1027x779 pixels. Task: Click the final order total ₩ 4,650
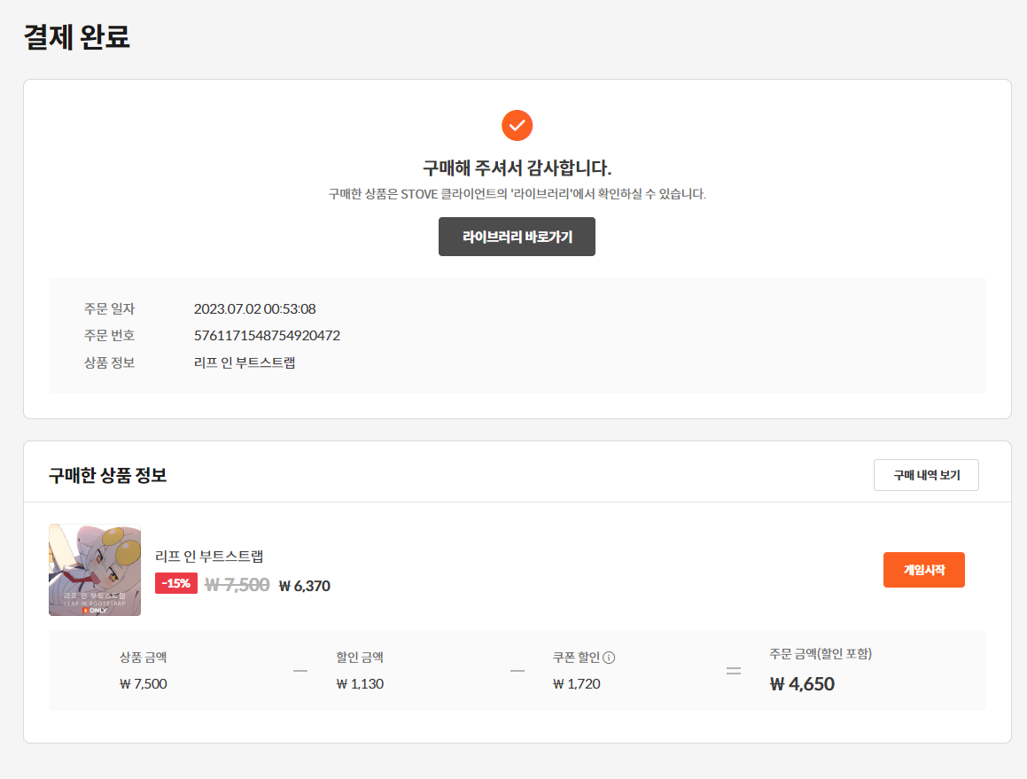tap(802, 684)
